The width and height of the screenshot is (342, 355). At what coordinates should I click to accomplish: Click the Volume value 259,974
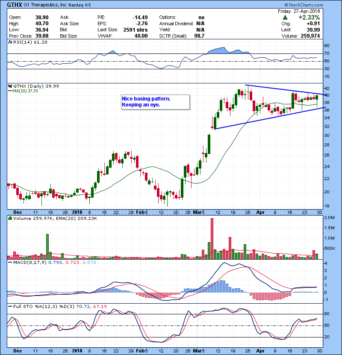[x=310, y=36]
